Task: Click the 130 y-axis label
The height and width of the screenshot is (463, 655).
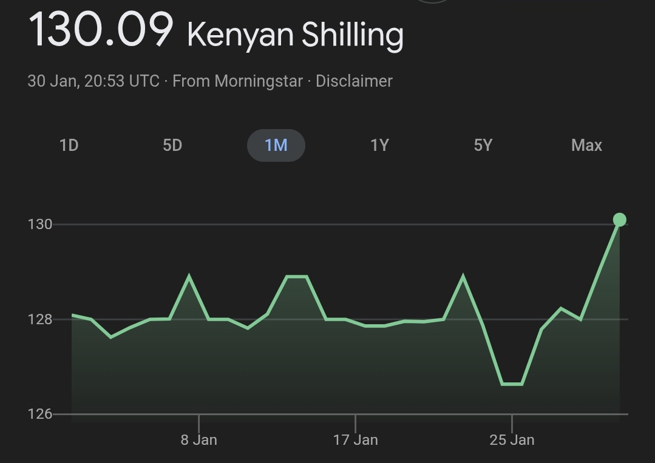Action: coord(40,224)
